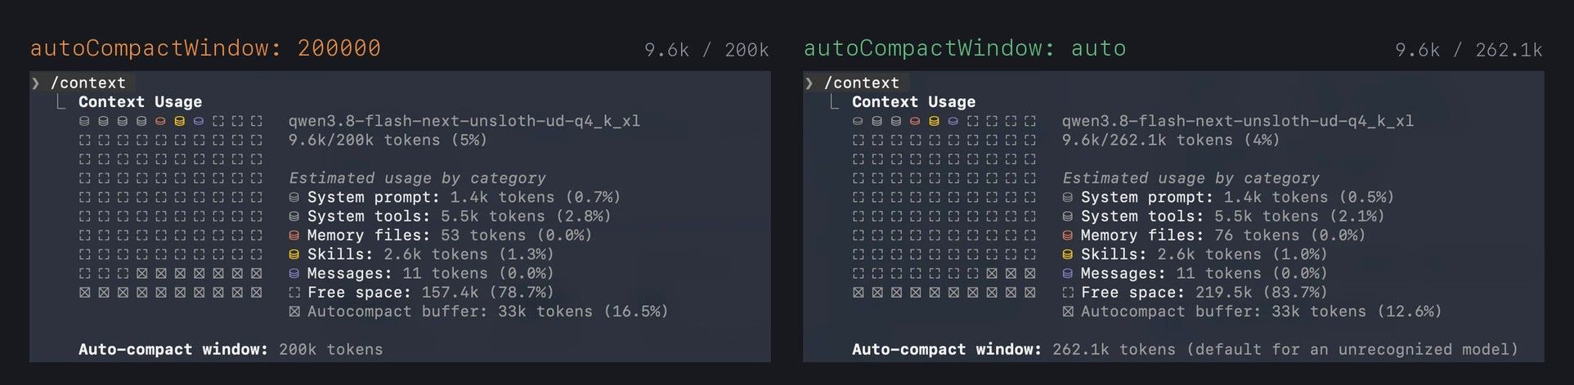Viewport: 1574px width, 385px height.
Task: Click the right terminal prompt chevron
Action: click(x=809, y=83)
